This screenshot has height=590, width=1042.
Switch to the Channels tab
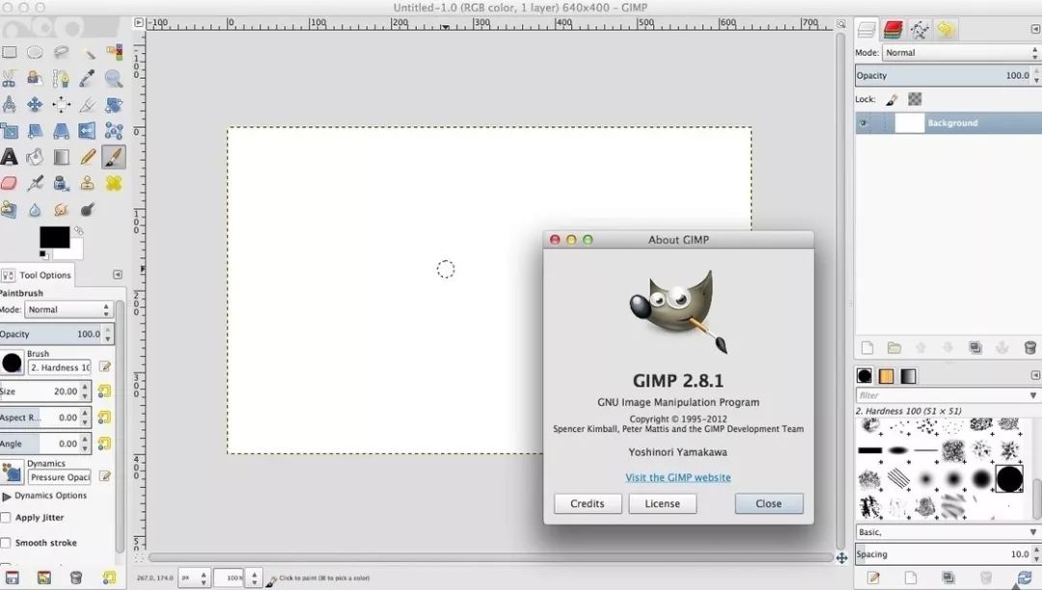pyautogui.click(x=892, y=30)
